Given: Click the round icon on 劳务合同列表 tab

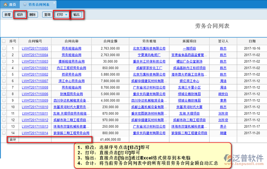Looking at the screenshot, I should click(25, 5).
